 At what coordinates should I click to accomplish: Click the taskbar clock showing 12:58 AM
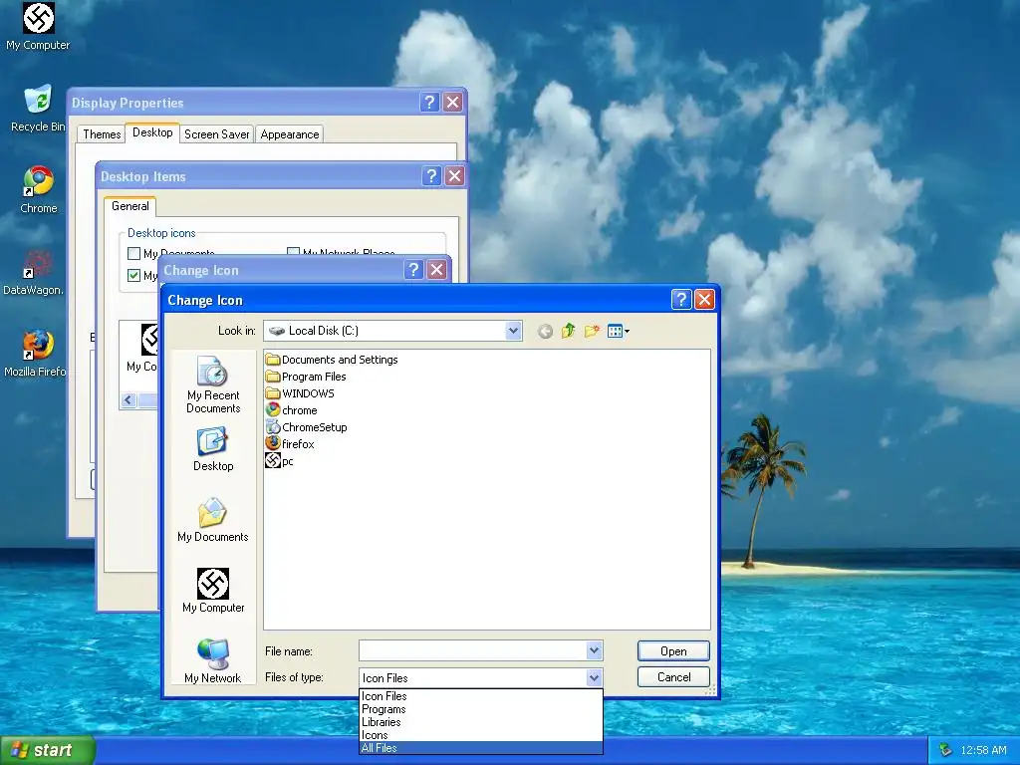[983, 750]
